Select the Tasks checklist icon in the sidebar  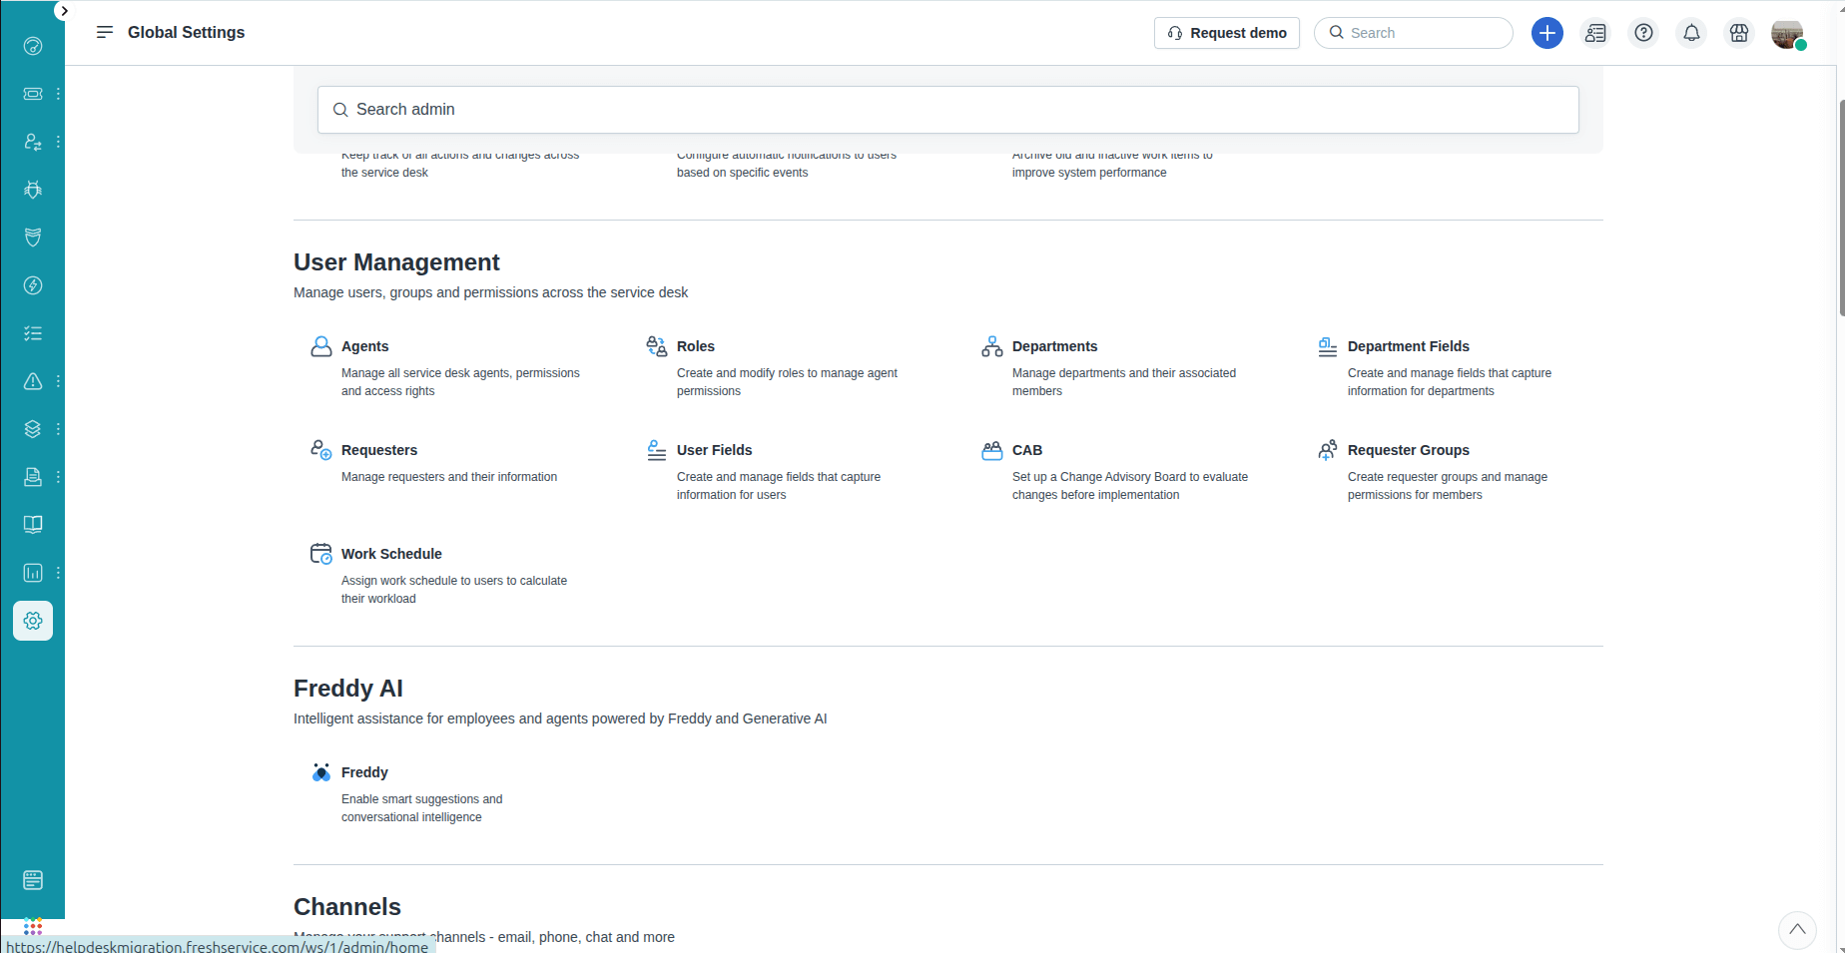pyautogui.click(x=32, y=332)
